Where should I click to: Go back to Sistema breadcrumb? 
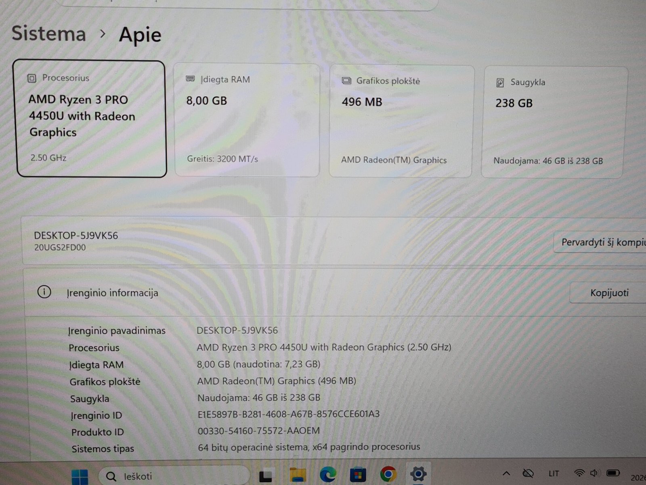pos(49,33)
